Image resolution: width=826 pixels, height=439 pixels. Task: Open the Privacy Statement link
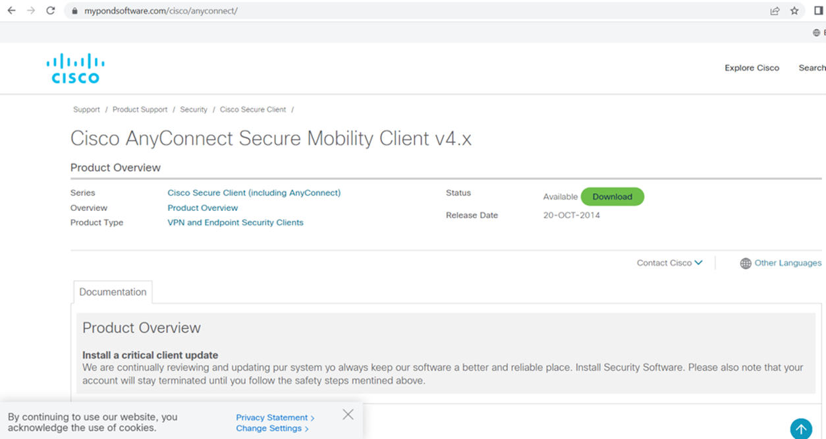pyautogui.click(x=275, y=417)
